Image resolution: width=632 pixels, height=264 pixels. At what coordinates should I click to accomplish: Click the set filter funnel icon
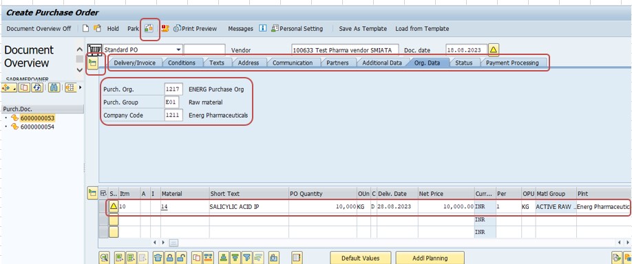pos(247,258)
